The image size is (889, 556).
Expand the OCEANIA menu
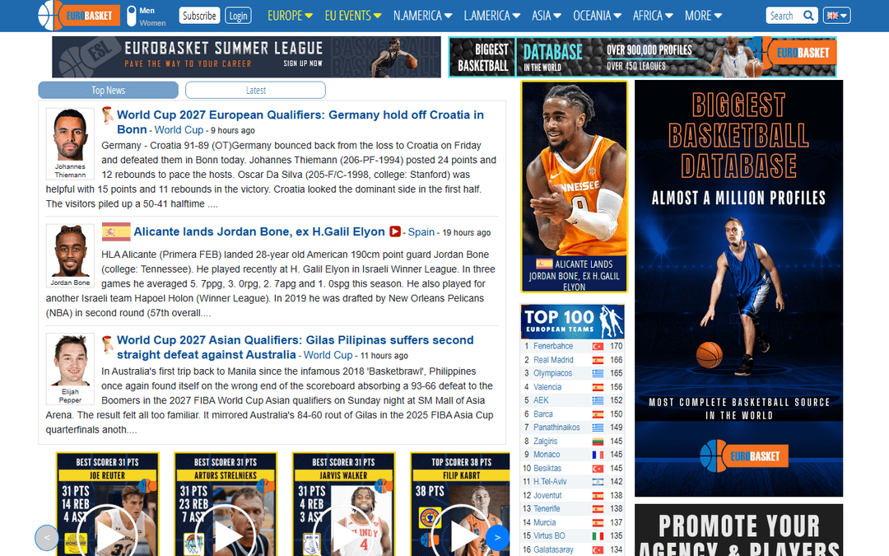coord(597,16)
